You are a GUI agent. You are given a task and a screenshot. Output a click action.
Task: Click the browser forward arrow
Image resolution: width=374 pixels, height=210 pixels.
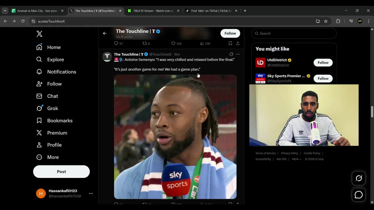point(14,21)
